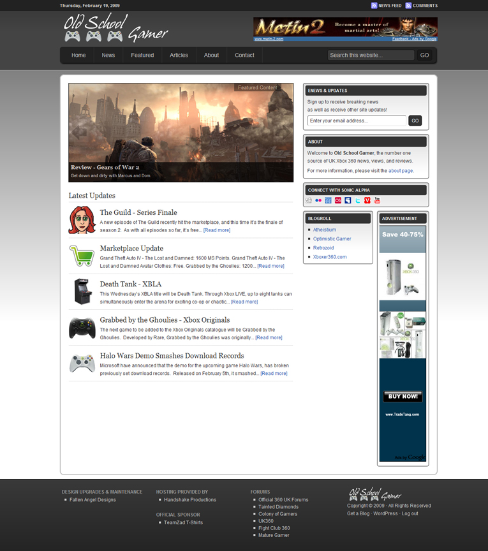Focus the Search this website field

coord(371,55)
